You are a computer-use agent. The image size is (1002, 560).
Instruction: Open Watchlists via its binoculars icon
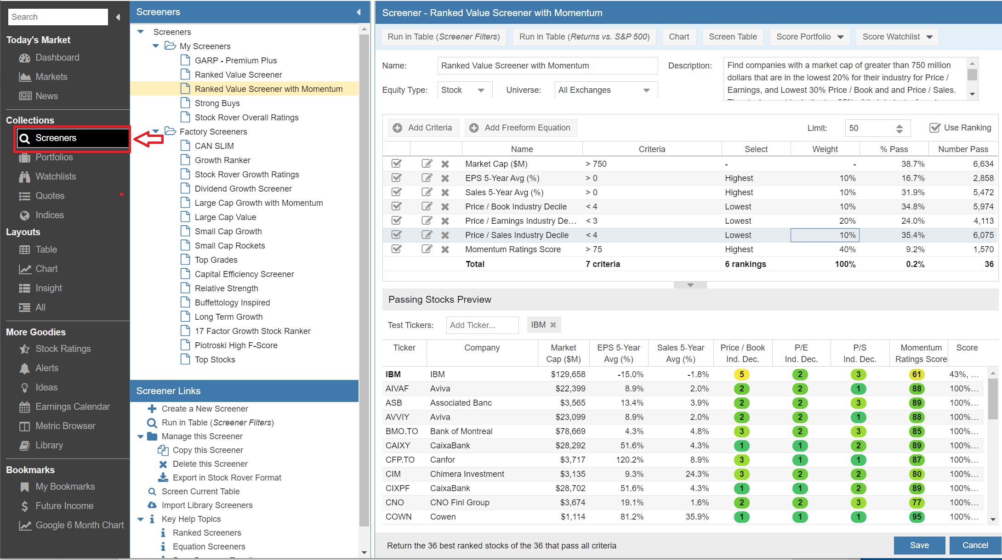point(24,177)
